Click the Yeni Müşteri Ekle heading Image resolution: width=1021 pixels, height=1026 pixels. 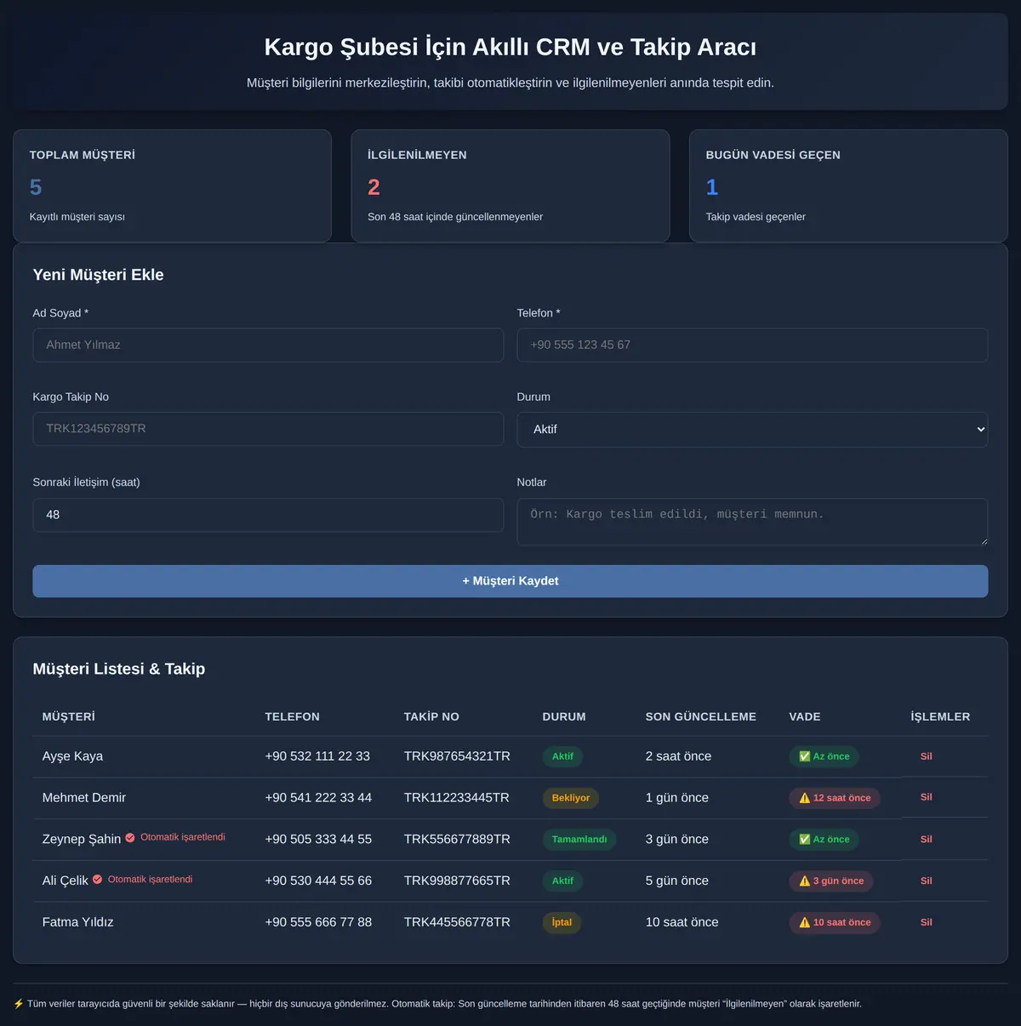(99, 275)
